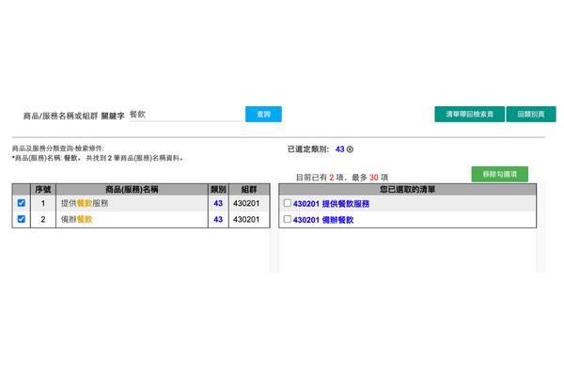Open class 43 link in the 備辦餐飲 row
The height and width of the screenshot is (376, 564).
tap(218, 219)
